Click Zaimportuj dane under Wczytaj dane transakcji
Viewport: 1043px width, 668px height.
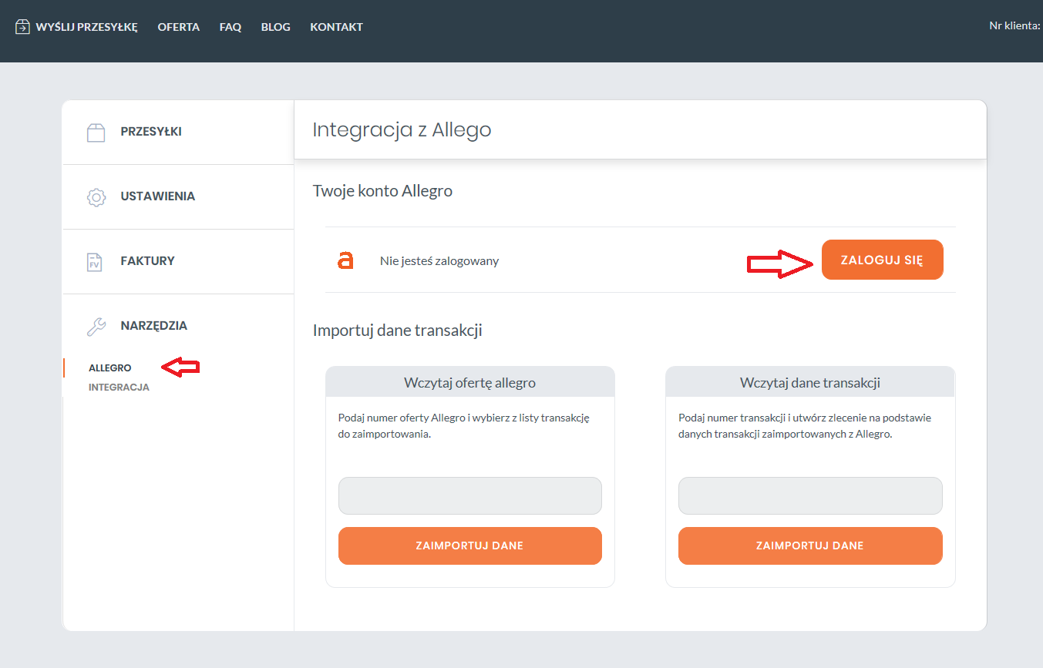click(x=810, y=545)
